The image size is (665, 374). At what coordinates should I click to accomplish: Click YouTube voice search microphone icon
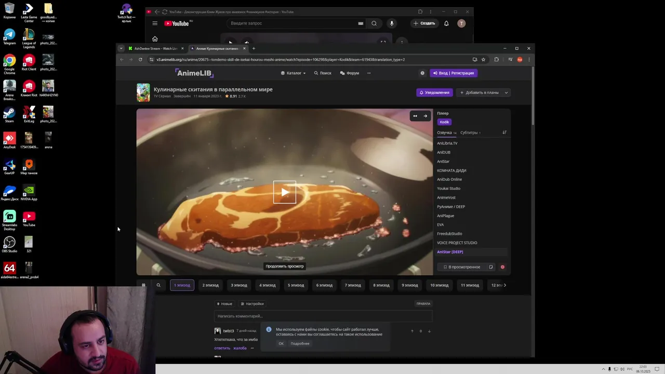pos(392,23)
